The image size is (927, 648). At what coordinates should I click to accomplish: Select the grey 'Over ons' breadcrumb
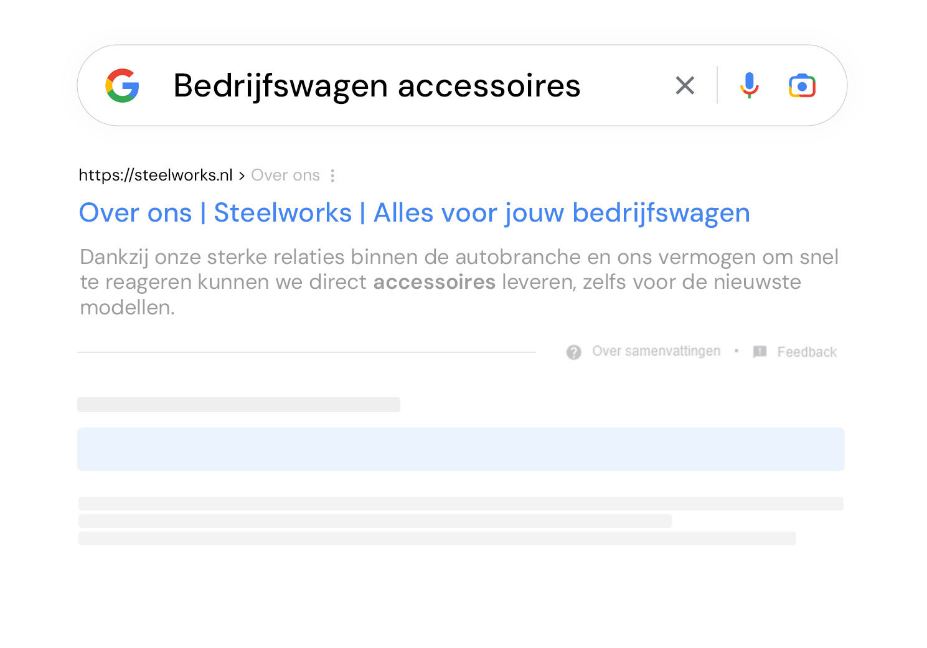(x=285, y=176)
